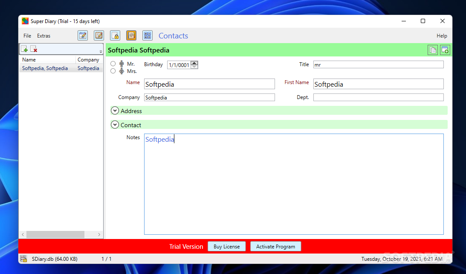Open the Contacts address book icon
The width and height of the screenshot is (466, 274).
[x=131, y=35]
